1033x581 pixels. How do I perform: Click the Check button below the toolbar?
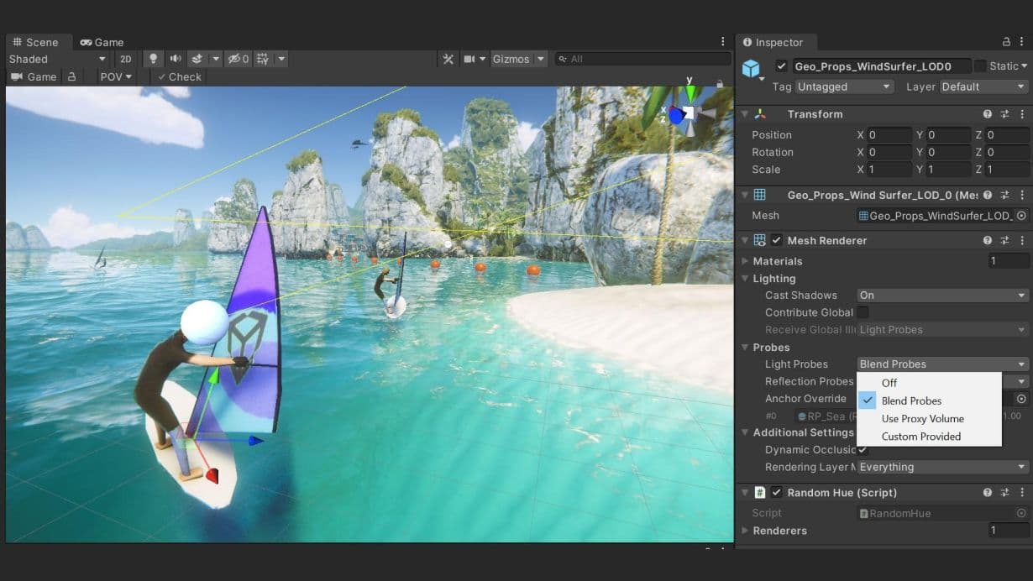178,76
